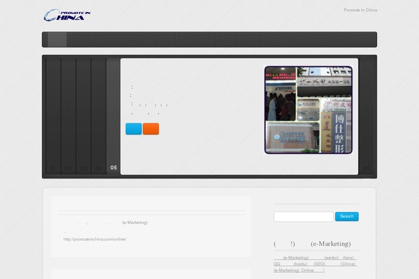This screenshot has height=279, width=419.
Task: Click the orange button in the slider
Action: (x=151, y=129)
